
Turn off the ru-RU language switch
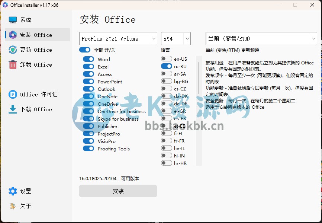(167, 66)
